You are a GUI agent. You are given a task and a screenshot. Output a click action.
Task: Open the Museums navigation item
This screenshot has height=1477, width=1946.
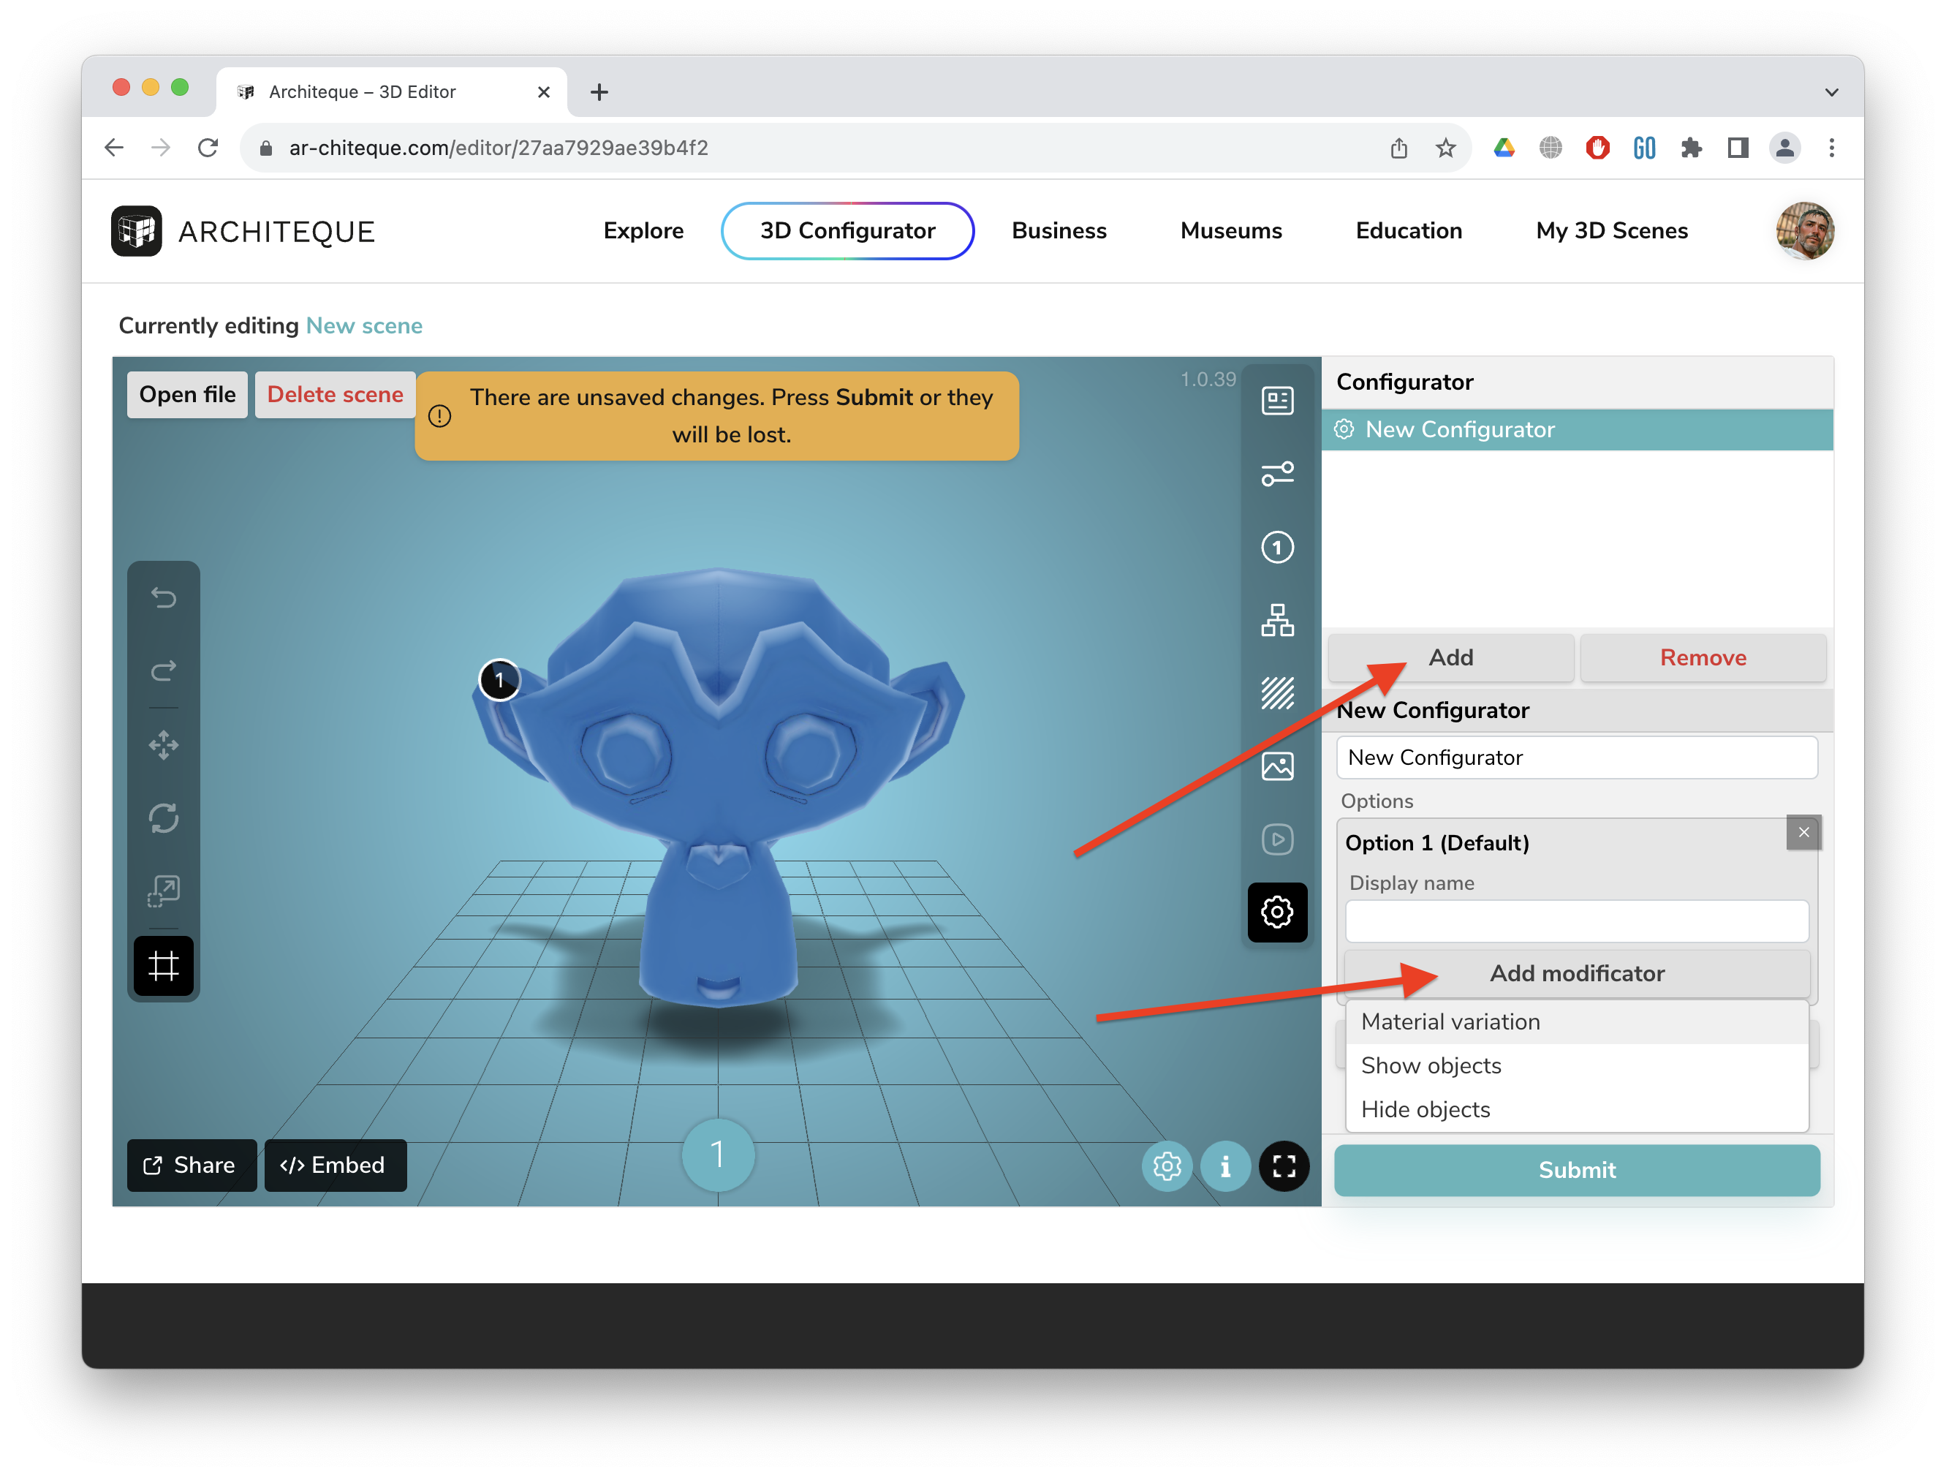pos(1230,230)
